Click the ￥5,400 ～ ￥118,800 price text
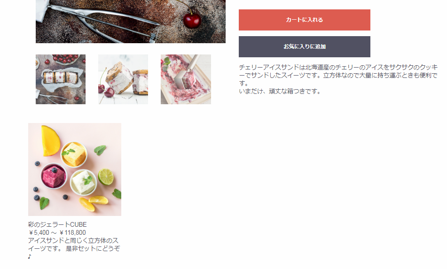The height and width of the screenshot is (269, 447). [57, 232]
